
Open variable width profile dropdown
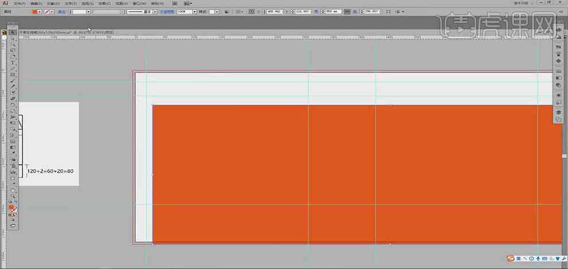pyautogui.click(x=122, y=11)
